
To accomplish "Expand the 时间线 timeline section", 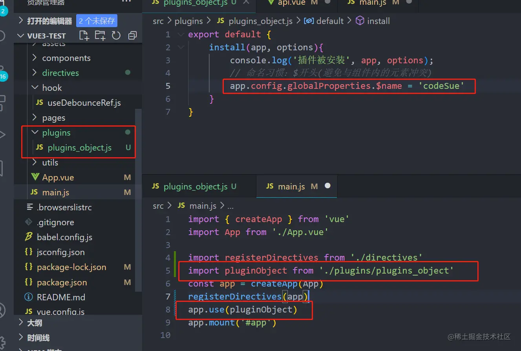I will [x=21, y=338].
